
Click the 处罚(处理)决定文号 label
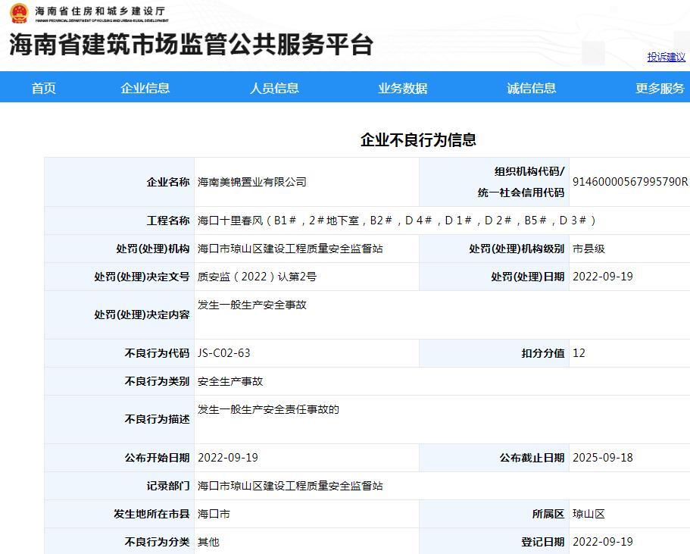[x=142, y=277]
